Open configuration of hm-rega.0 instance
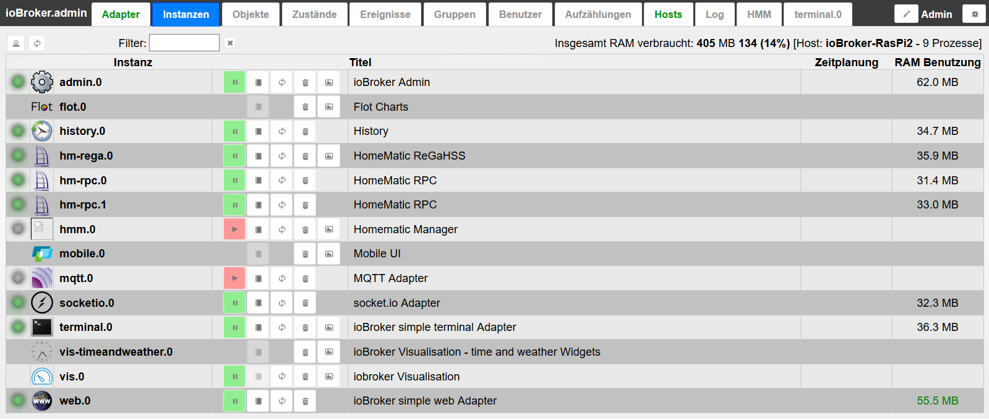The image size is (989, 420). coord(258,156)
